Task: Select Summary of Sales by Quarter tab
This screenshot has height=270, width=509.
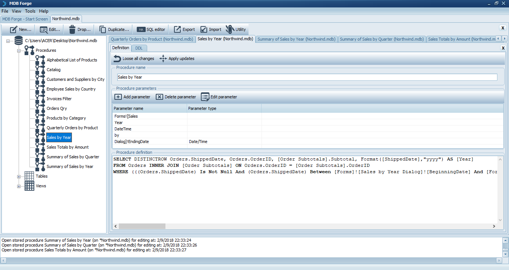Action: [x=382, y=39]
